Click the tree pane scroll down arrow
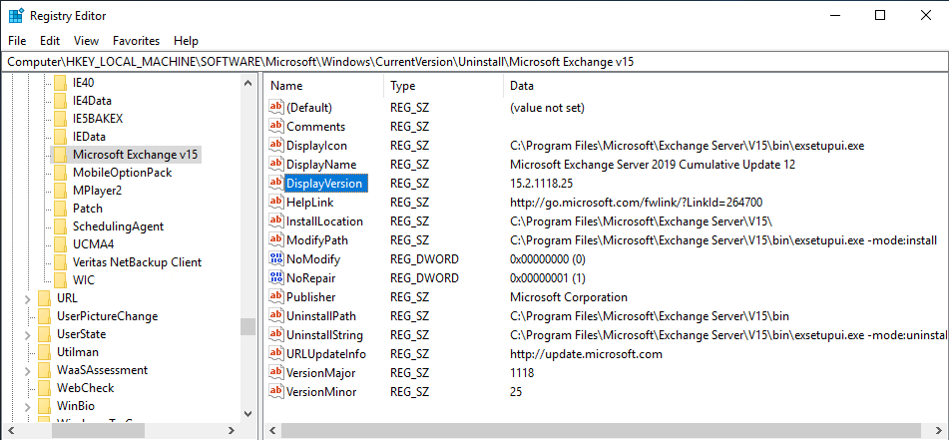 pos(247,413)
